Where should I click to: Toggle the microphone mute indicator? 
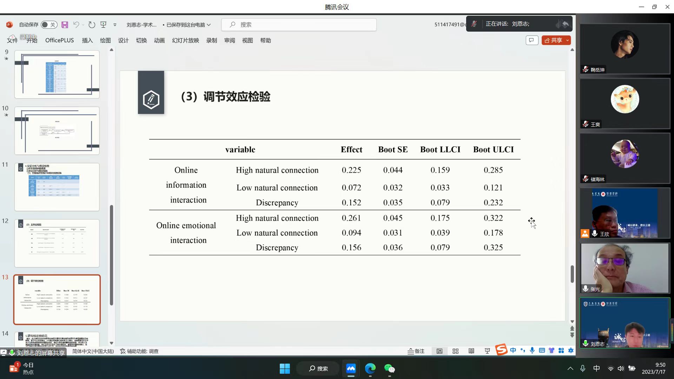pyautogui.click(x=474, y=24)
